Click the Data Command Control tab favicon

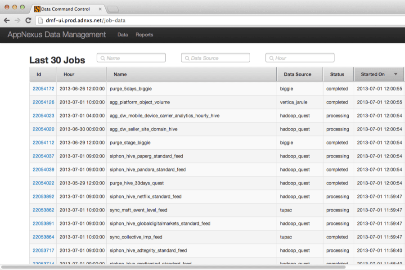[36, 9]
